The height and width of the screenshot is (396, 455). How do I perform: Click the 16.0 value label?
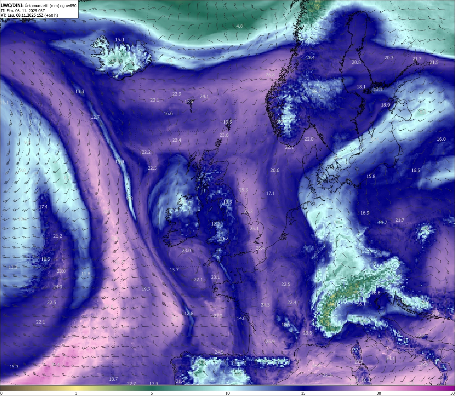click(441, 139)
